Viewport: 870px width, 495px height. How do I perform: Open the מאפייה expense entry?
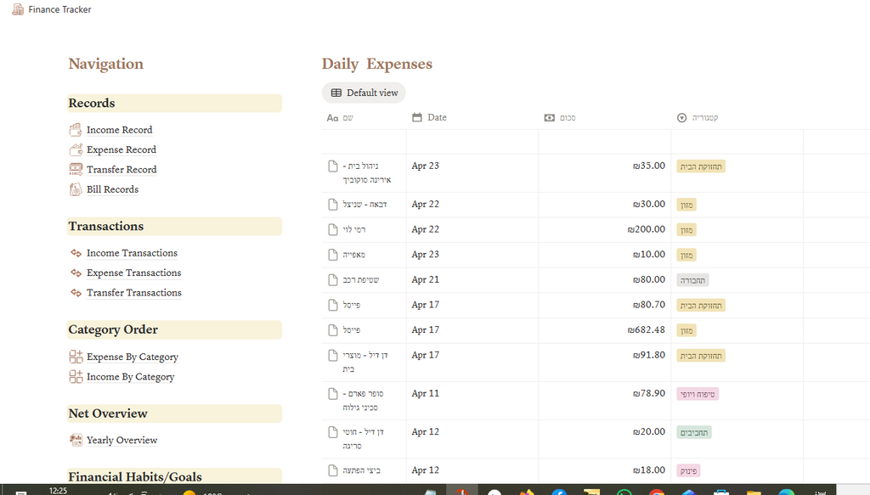coord(354,255)
